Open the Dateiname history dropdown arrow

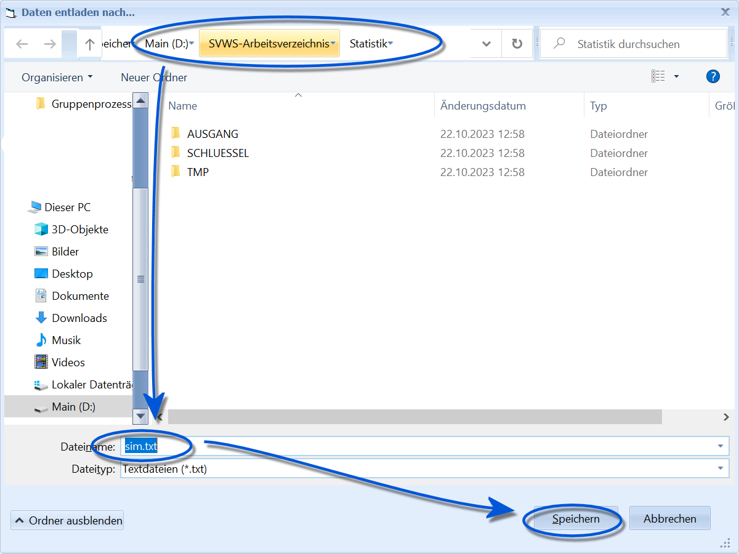721,446
